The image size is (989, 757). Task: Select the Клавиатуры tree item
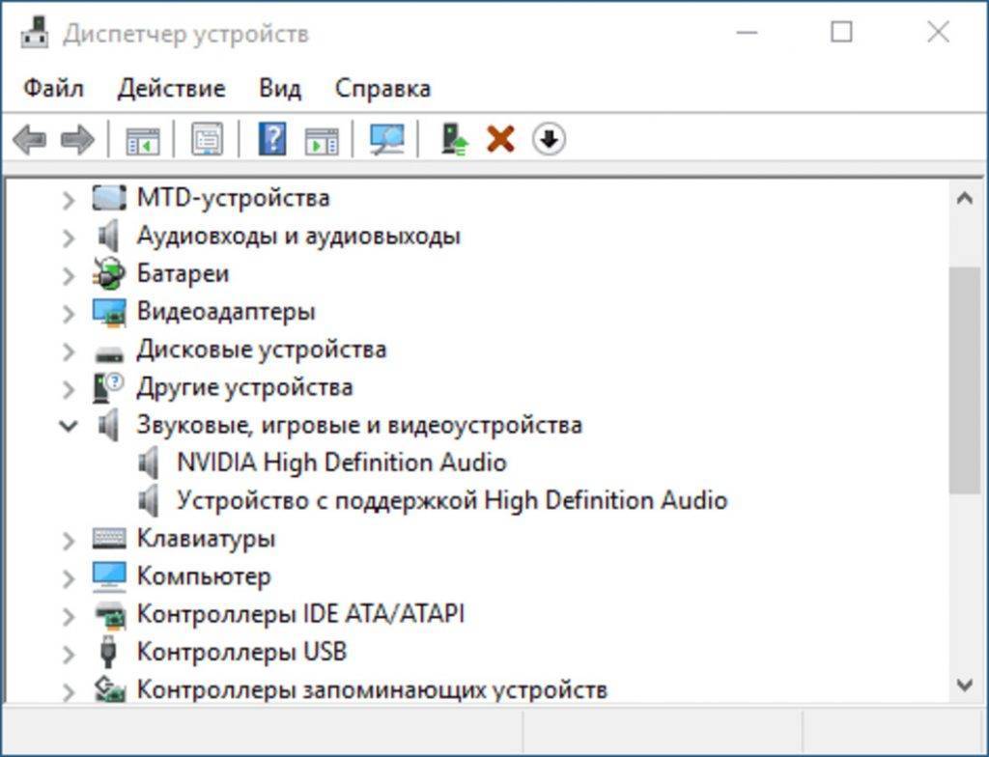[x=206, y=538]
